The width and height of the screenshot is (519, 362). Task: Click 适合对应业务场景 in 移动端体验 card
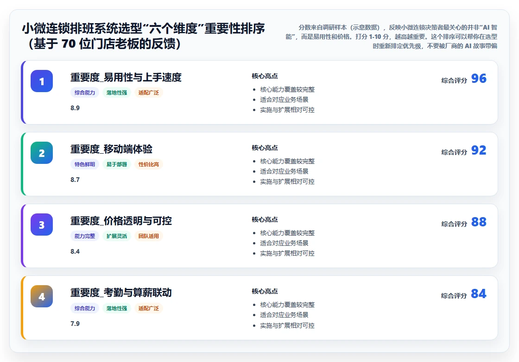(x=284, y=171)
